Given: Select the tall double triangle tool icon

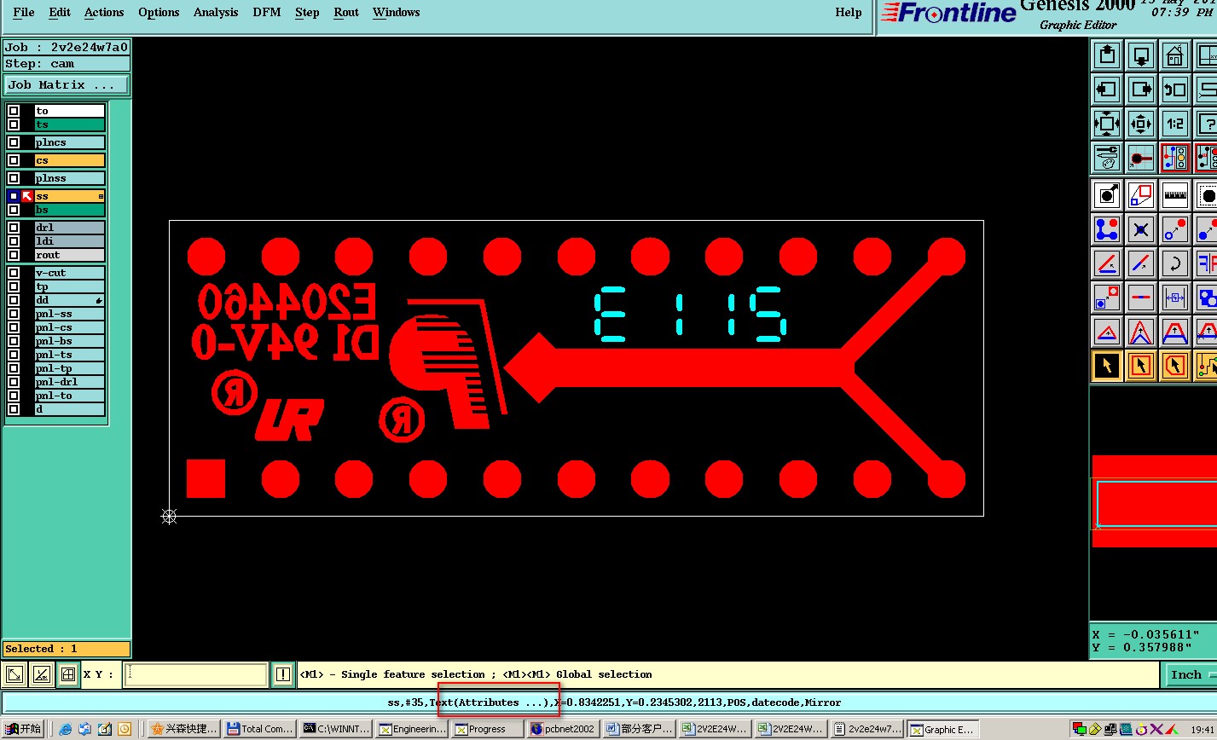Looking at the screenshot, I should point(1141,332).
